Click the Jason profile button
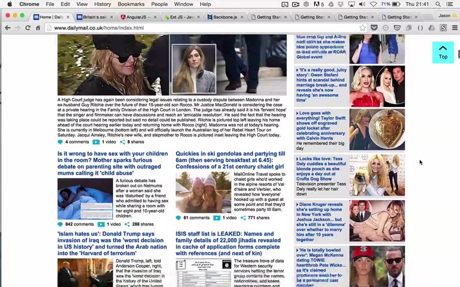This screenshot has width=460, height=287. [447, 16]
